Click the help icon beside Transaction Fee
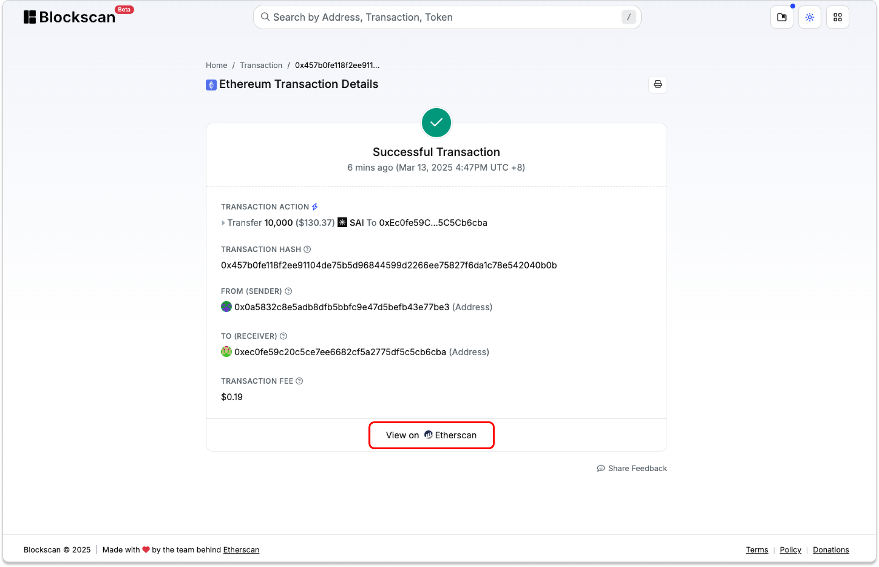Viewport: 879px width, 567px height. 299,381
